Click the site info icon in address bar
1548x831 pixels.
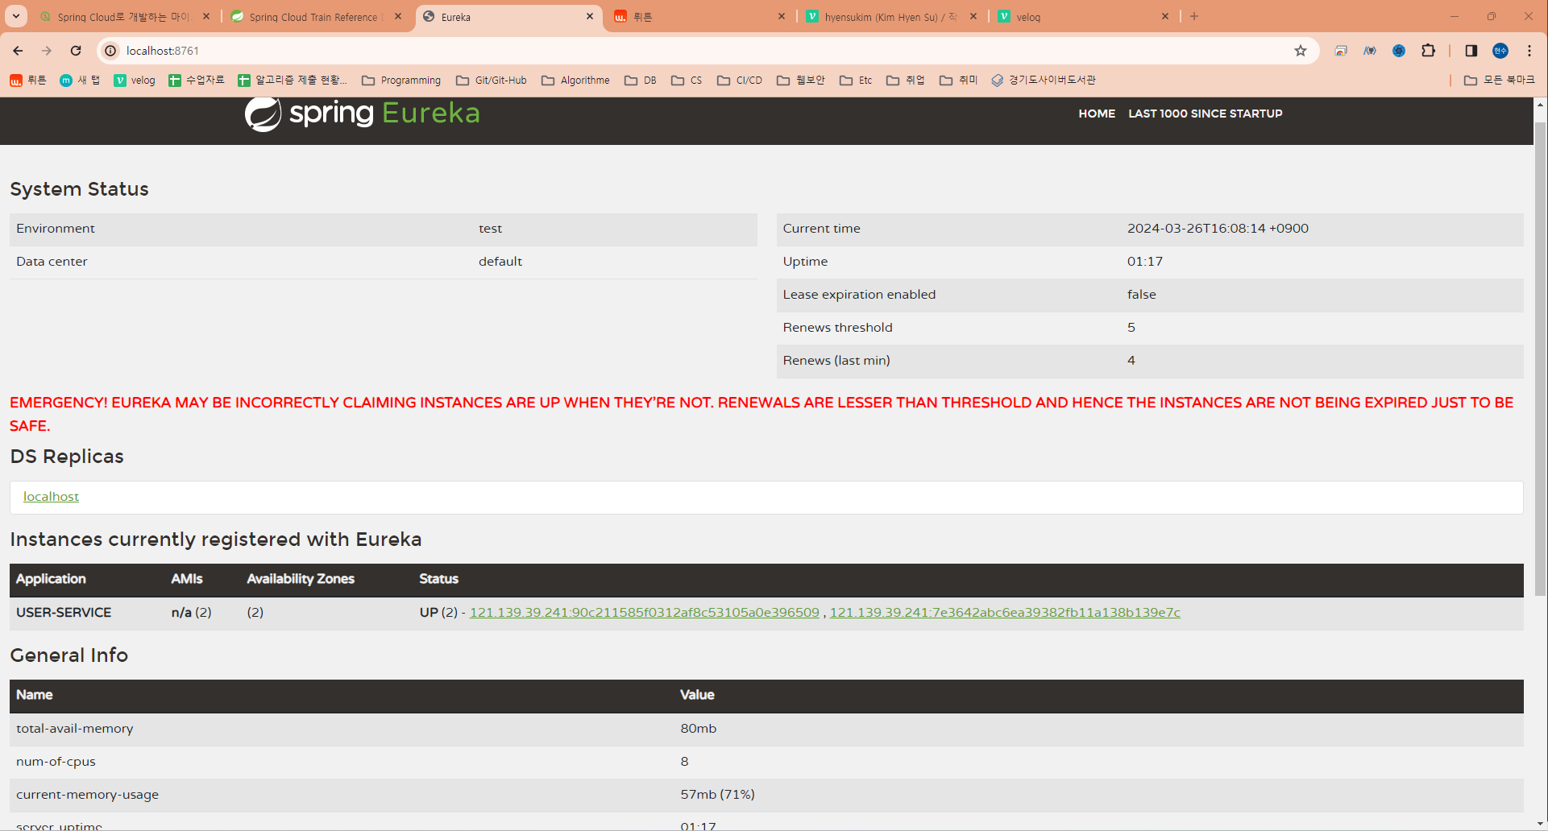click(110, 51)
